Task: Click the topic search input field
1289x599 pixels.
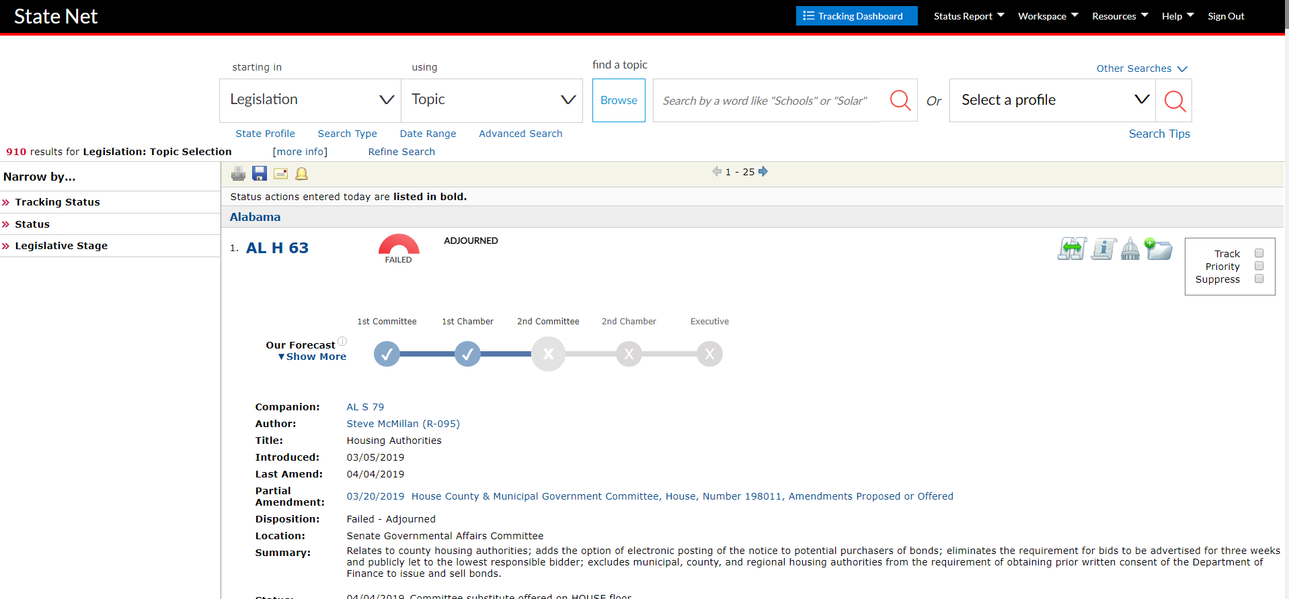Action: point(767,101)
